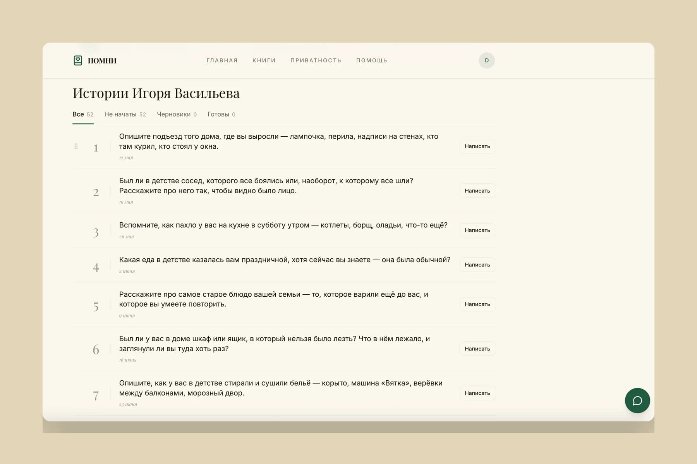Open the question about старое блюдо семьи

[x=273, y=299]
